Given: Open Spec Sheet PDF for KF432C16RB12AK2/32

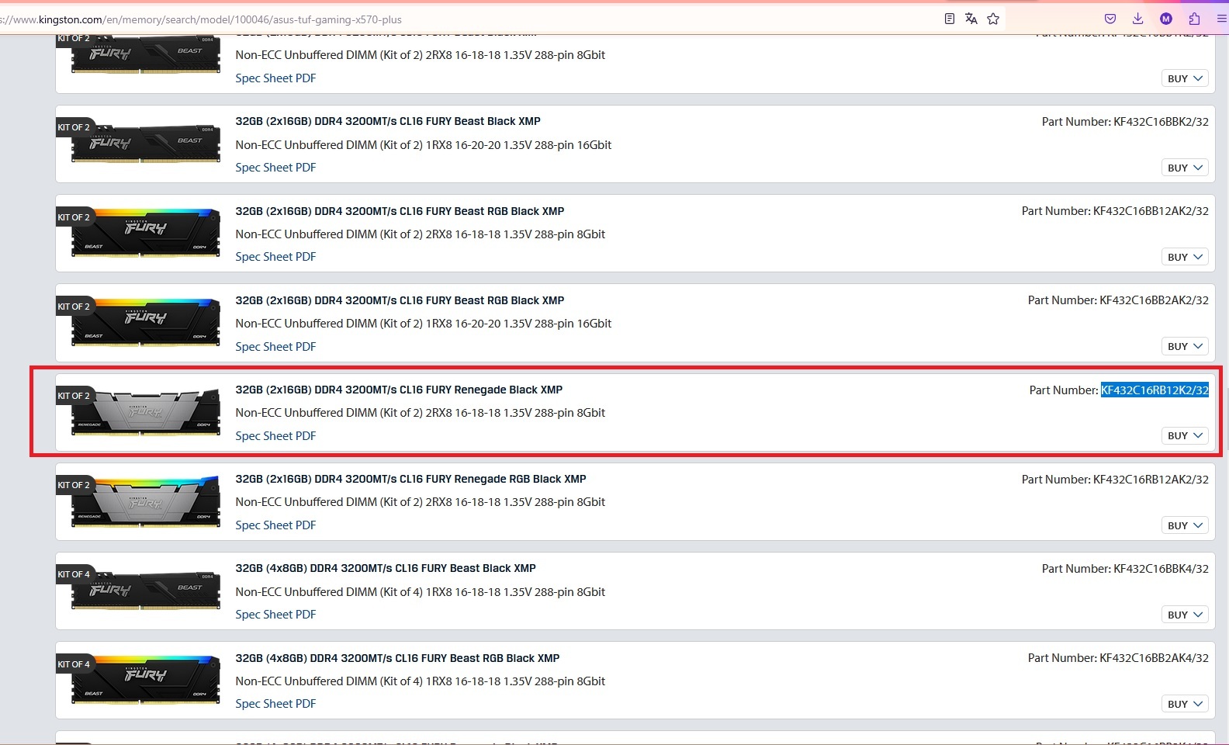Looking at the screenshot, I should (x=275, y=525).
